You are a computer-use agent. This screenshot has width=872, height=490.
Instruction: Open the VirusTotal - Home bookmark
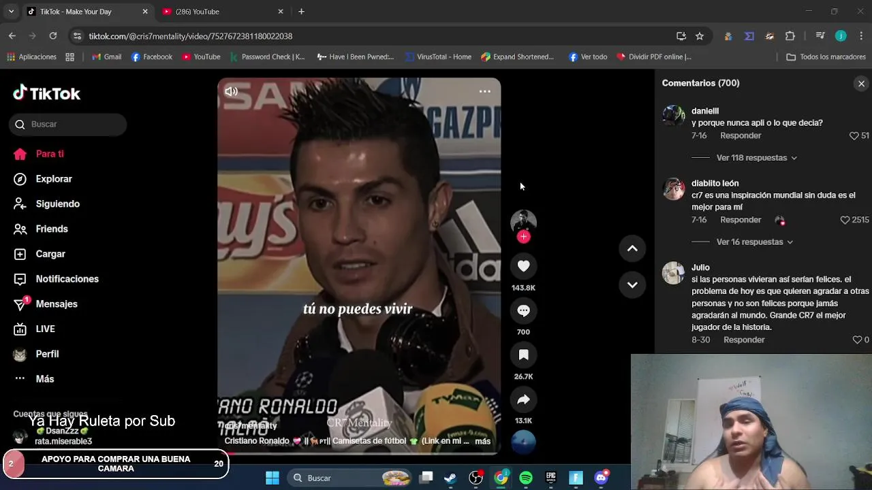[x=438, y=57]
